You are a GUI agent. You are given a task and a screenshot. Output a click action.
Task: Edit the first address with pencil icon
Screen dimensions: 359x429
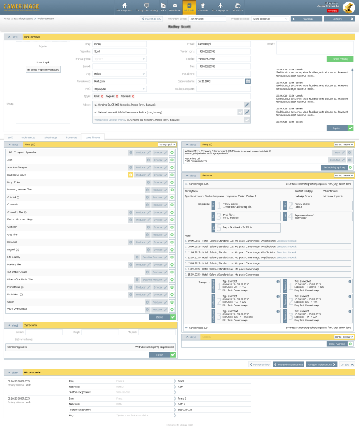[x=246, y=105]
